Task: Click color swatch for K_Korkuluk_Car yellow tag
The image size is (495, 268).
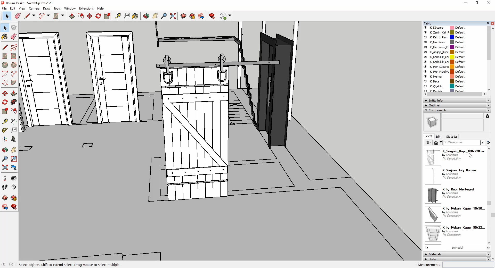Action: [x=452, y=57]
